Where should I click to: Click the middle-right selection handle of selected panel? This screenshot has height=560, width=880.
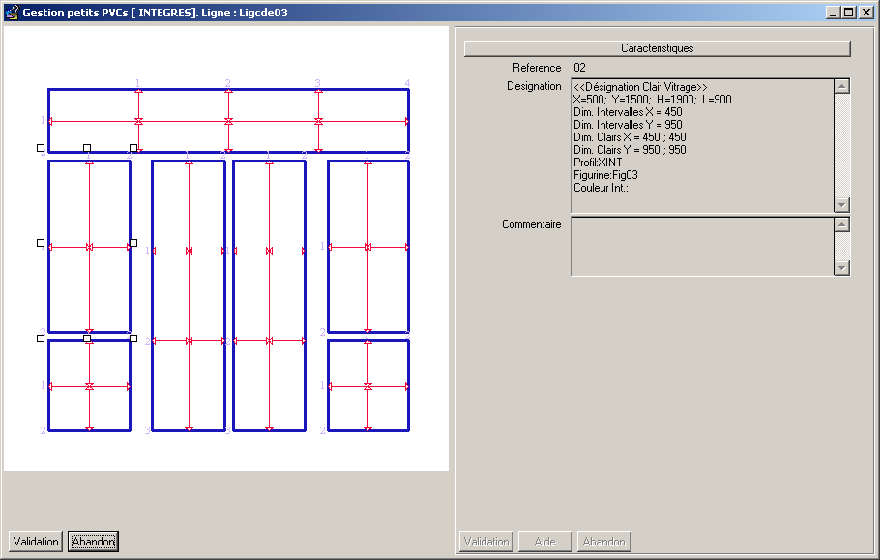[133, 243]
